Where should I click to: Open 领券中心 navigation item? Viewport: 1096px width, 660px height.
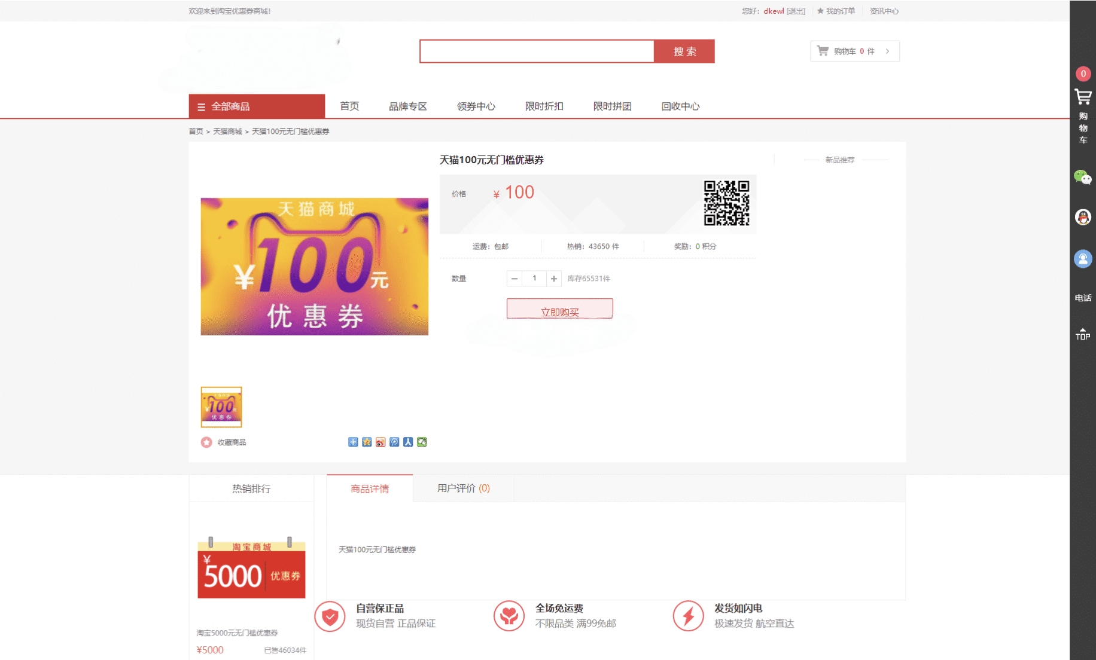tap(476, 106)
